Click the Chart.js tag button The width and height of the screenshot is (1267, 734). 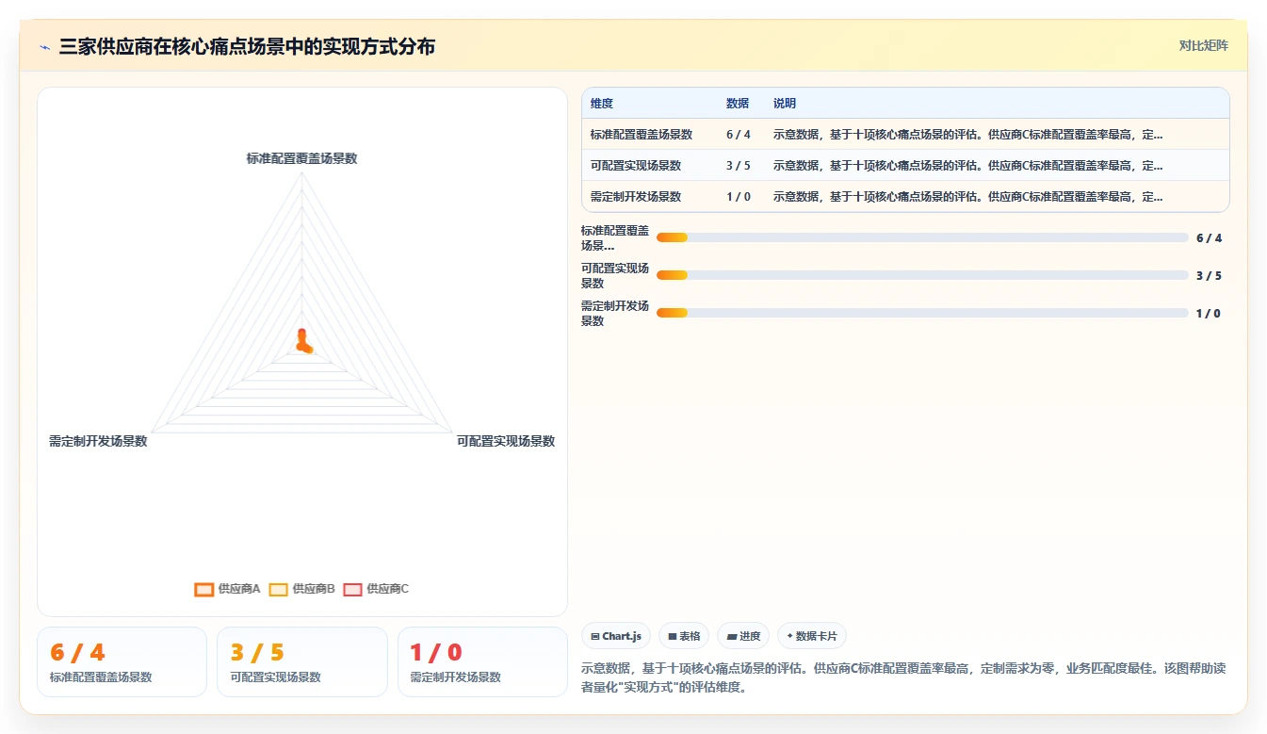[x=616, y=636]
